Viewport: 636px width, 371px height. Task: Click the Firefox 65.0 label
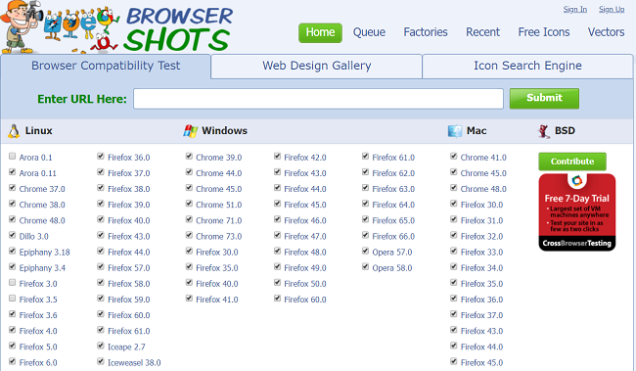(x=393, y=221)
